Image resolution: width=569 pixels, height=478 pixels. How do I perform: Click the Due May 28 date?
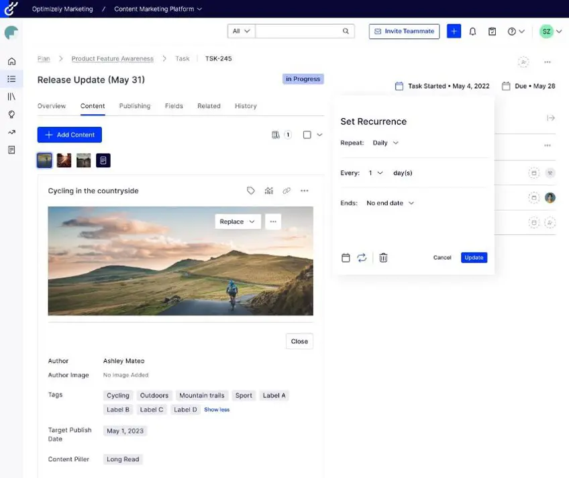pyautogui.click(x=528, y=86)
